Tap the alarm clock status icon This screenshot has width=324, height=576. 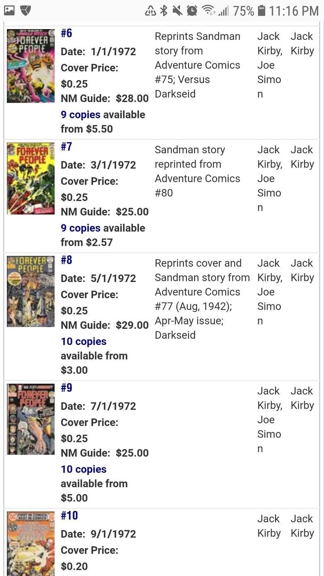pyautogui.click(x=192, y=10)
